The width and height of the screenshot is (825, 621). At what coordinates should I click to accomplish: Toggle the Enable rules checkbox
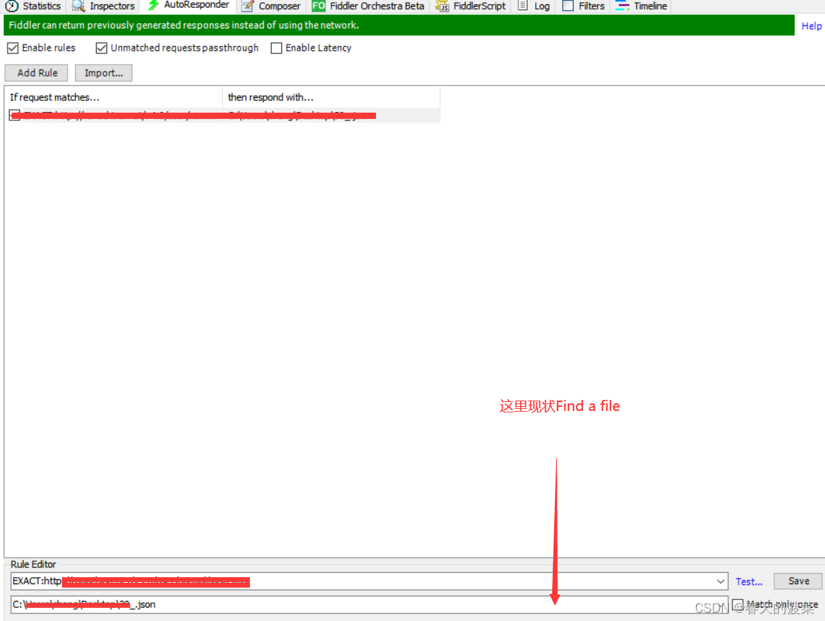(x=13, y=49)
